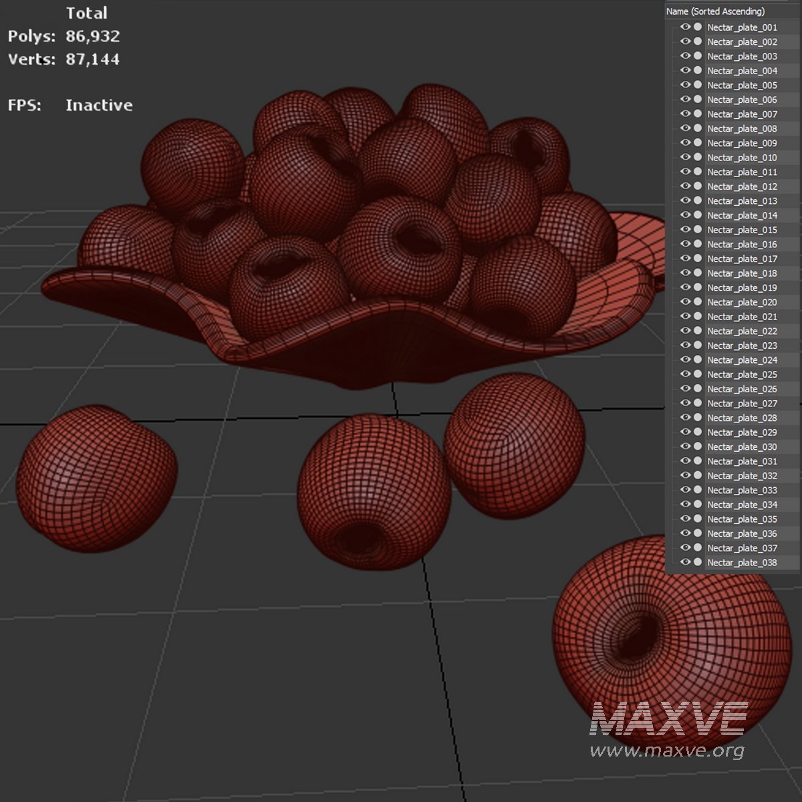Click the object icon beside Nectar_plate_005
This screenshot has height=802, width=802.
pyautogui.click(x=698, y=85)
